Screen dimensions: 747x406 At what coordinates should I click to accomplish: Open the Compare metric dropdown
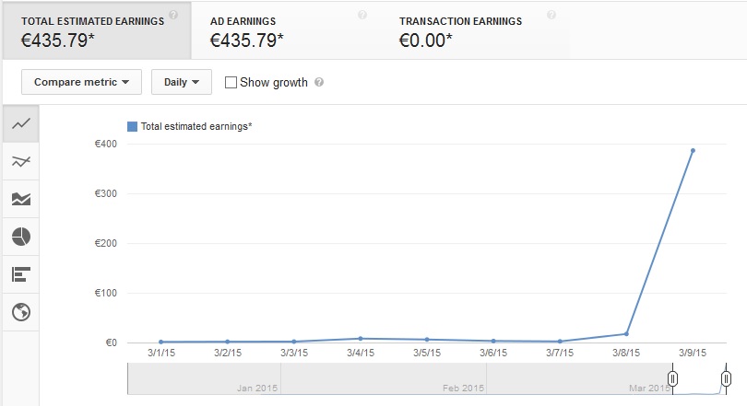[81, 82]
